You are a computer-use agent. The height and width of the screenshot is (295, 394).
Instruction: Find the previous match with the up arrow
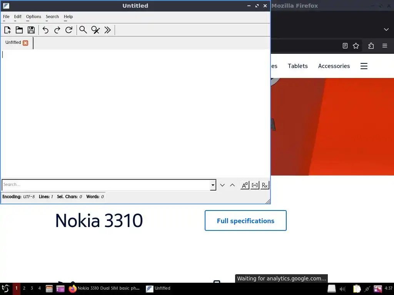pyautogui.click(x=232, y=185)
